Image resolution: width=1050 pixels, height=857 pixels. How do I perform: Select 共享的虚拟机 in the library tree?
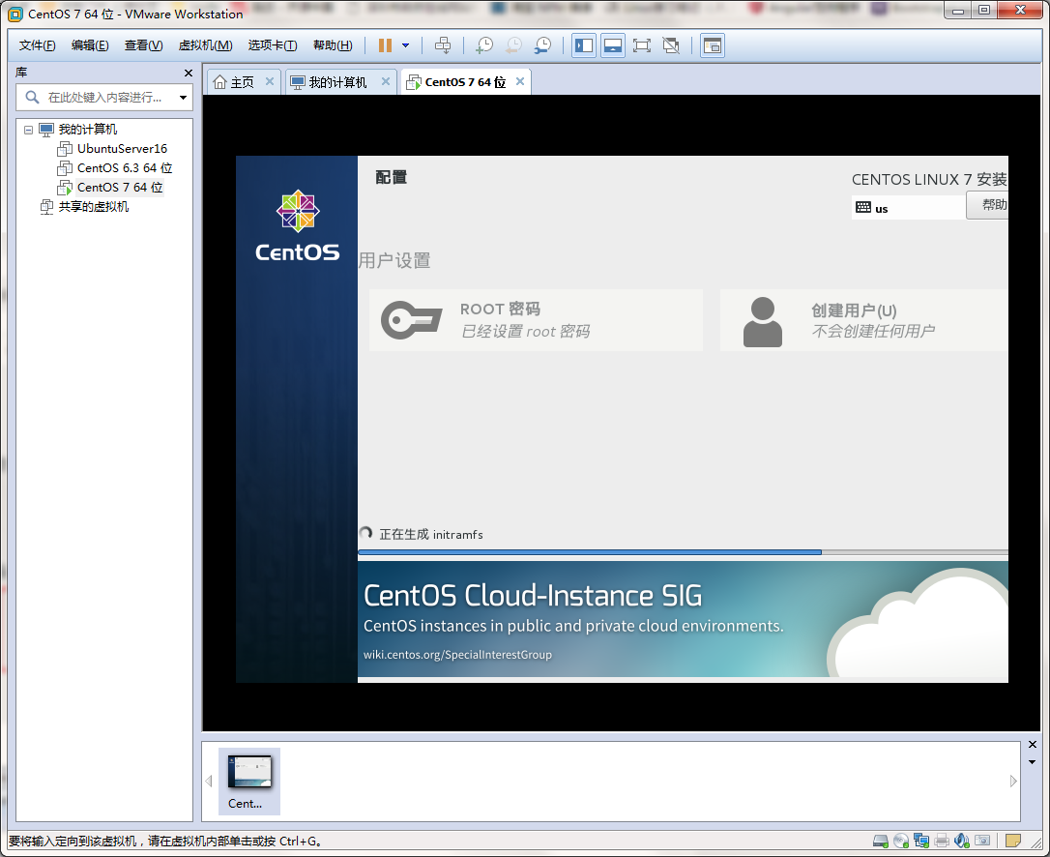click(x=93, y=207)
